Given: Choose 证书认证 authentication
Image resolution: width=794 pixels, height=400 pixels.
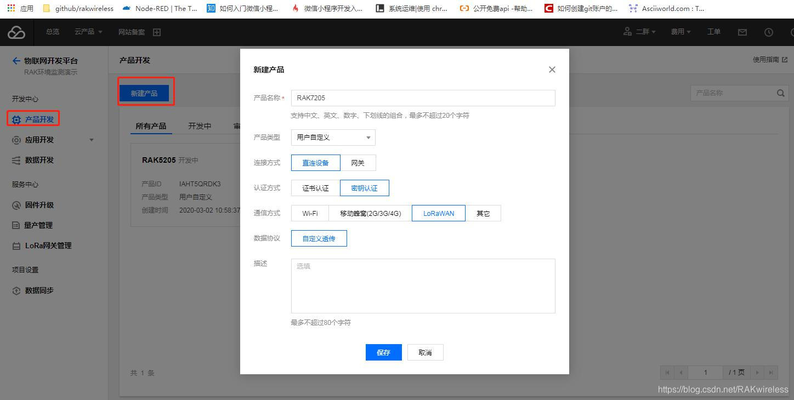Looking at the screenshot, I should coord(316,188).
